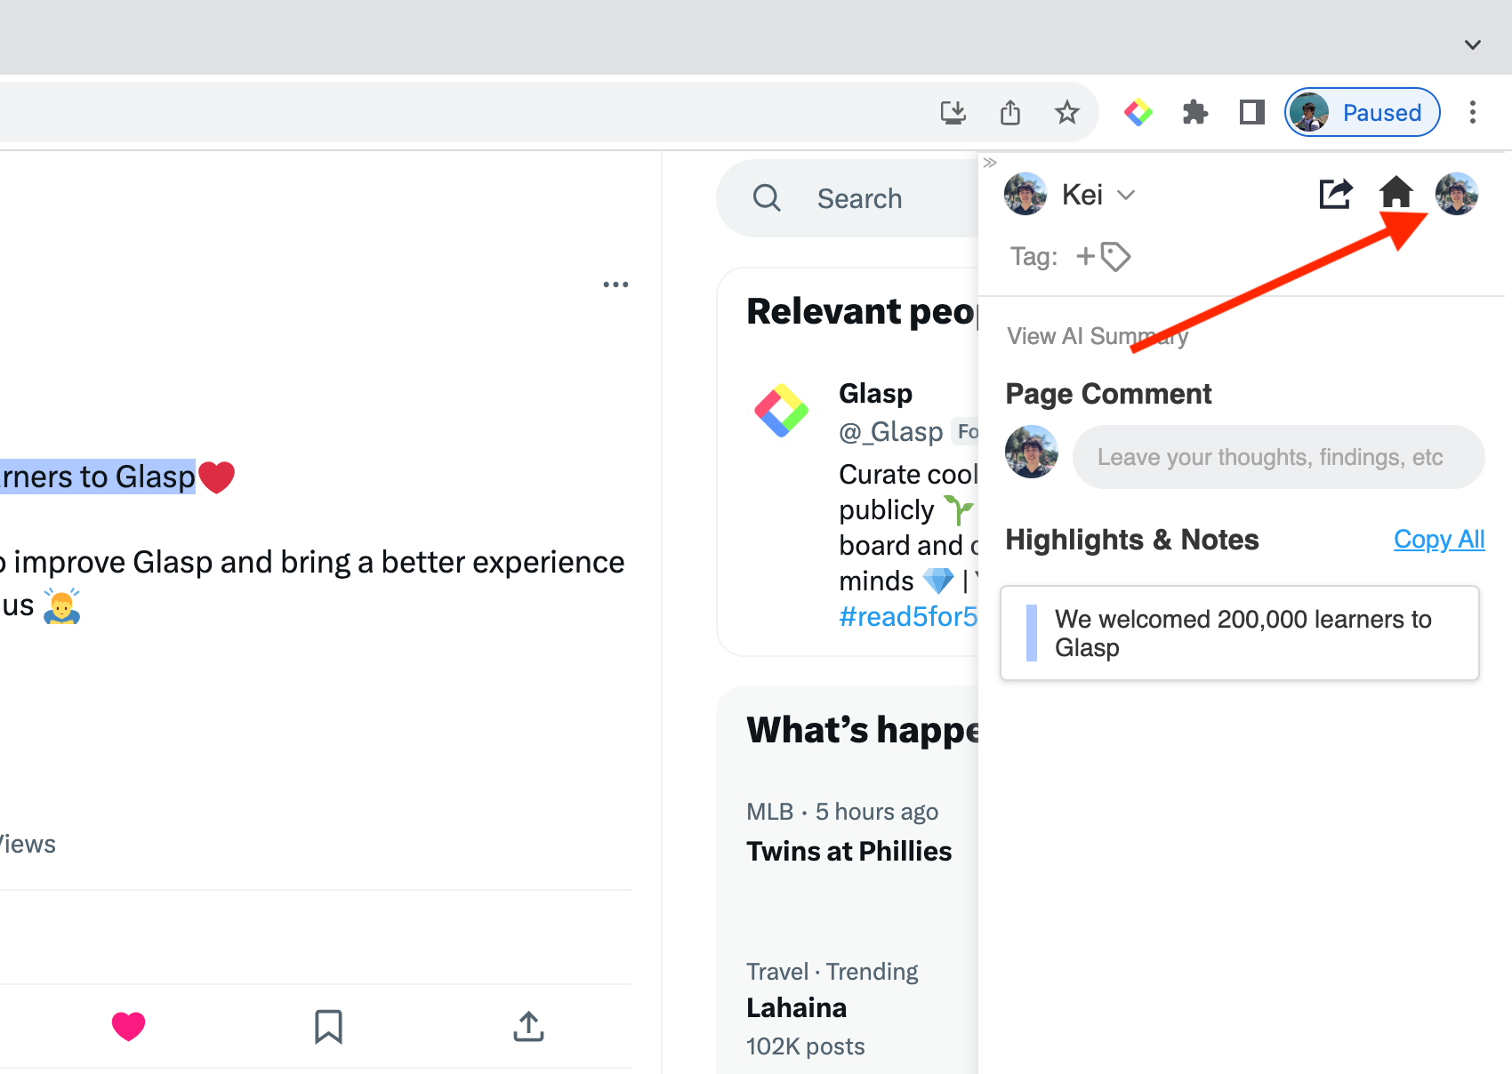Bookmark the tweet
Image resolution: width=1512 pixels, height=1074 pixels.
click(328, 1026)
